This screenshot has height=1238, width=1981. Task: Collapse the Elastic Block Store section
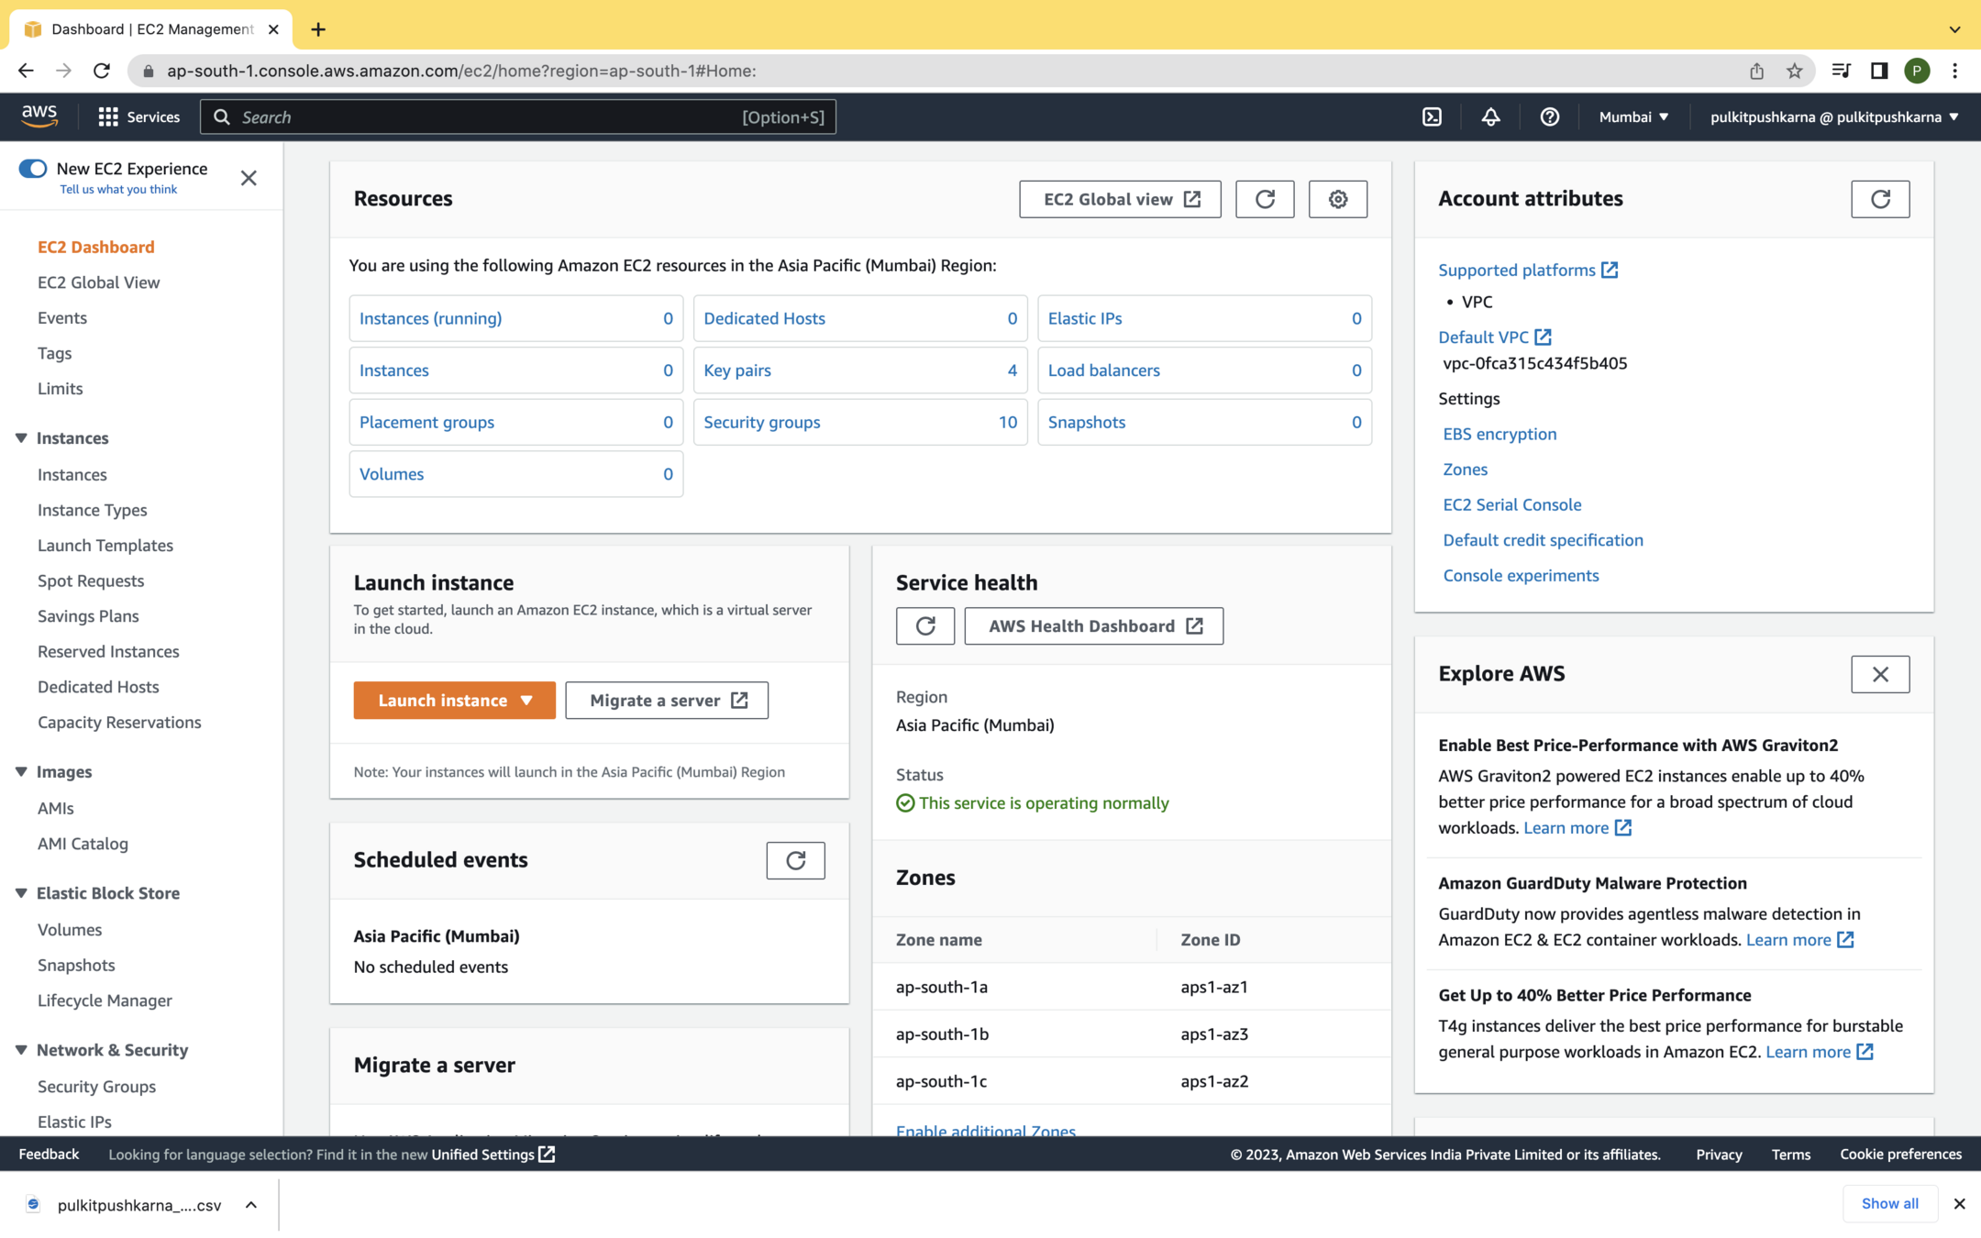pyautogui.click(x=21, y=893)
